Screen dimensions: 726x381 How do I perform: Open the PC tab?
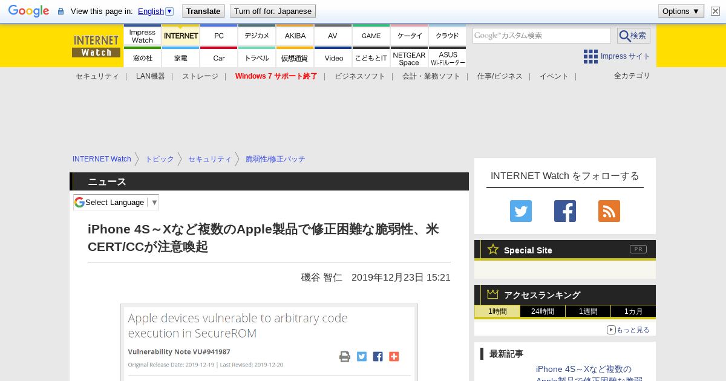[x=219, y=36]
